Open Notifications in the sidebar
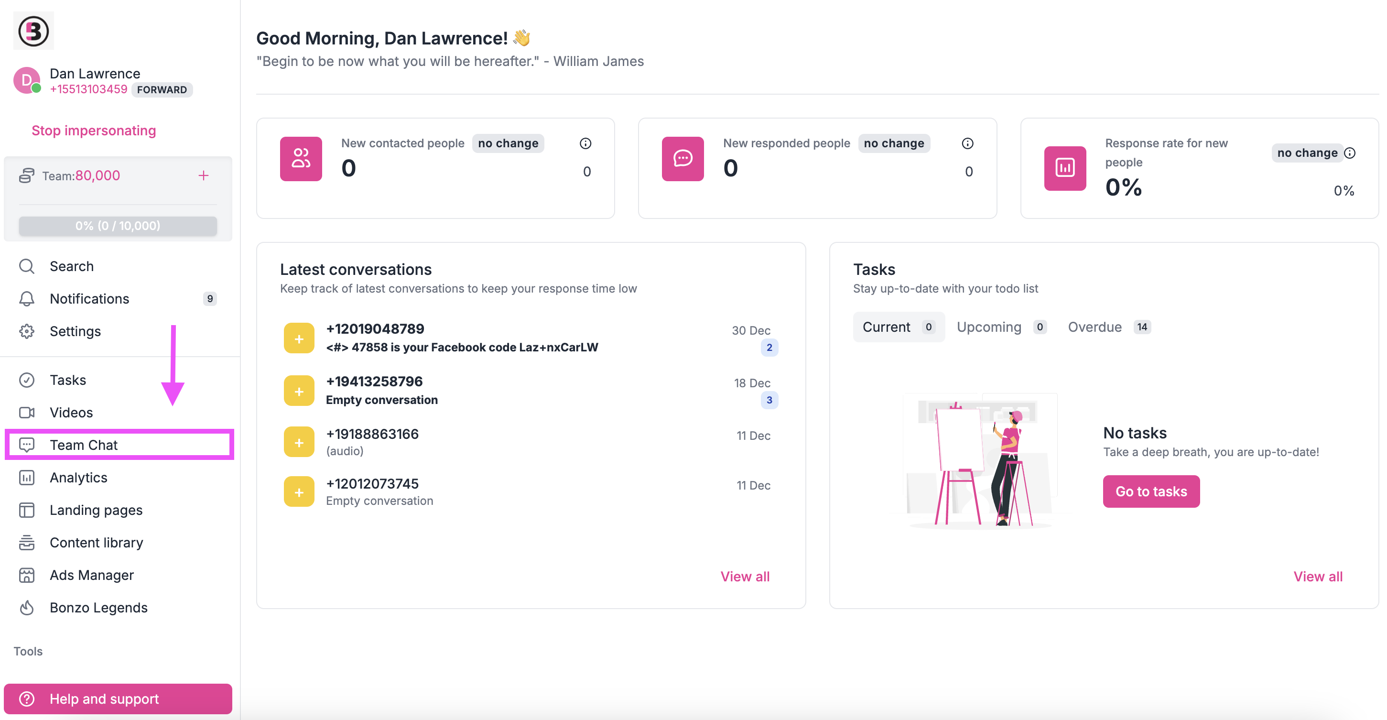This screenshot has height=720, width=1387. pos(118,298)
